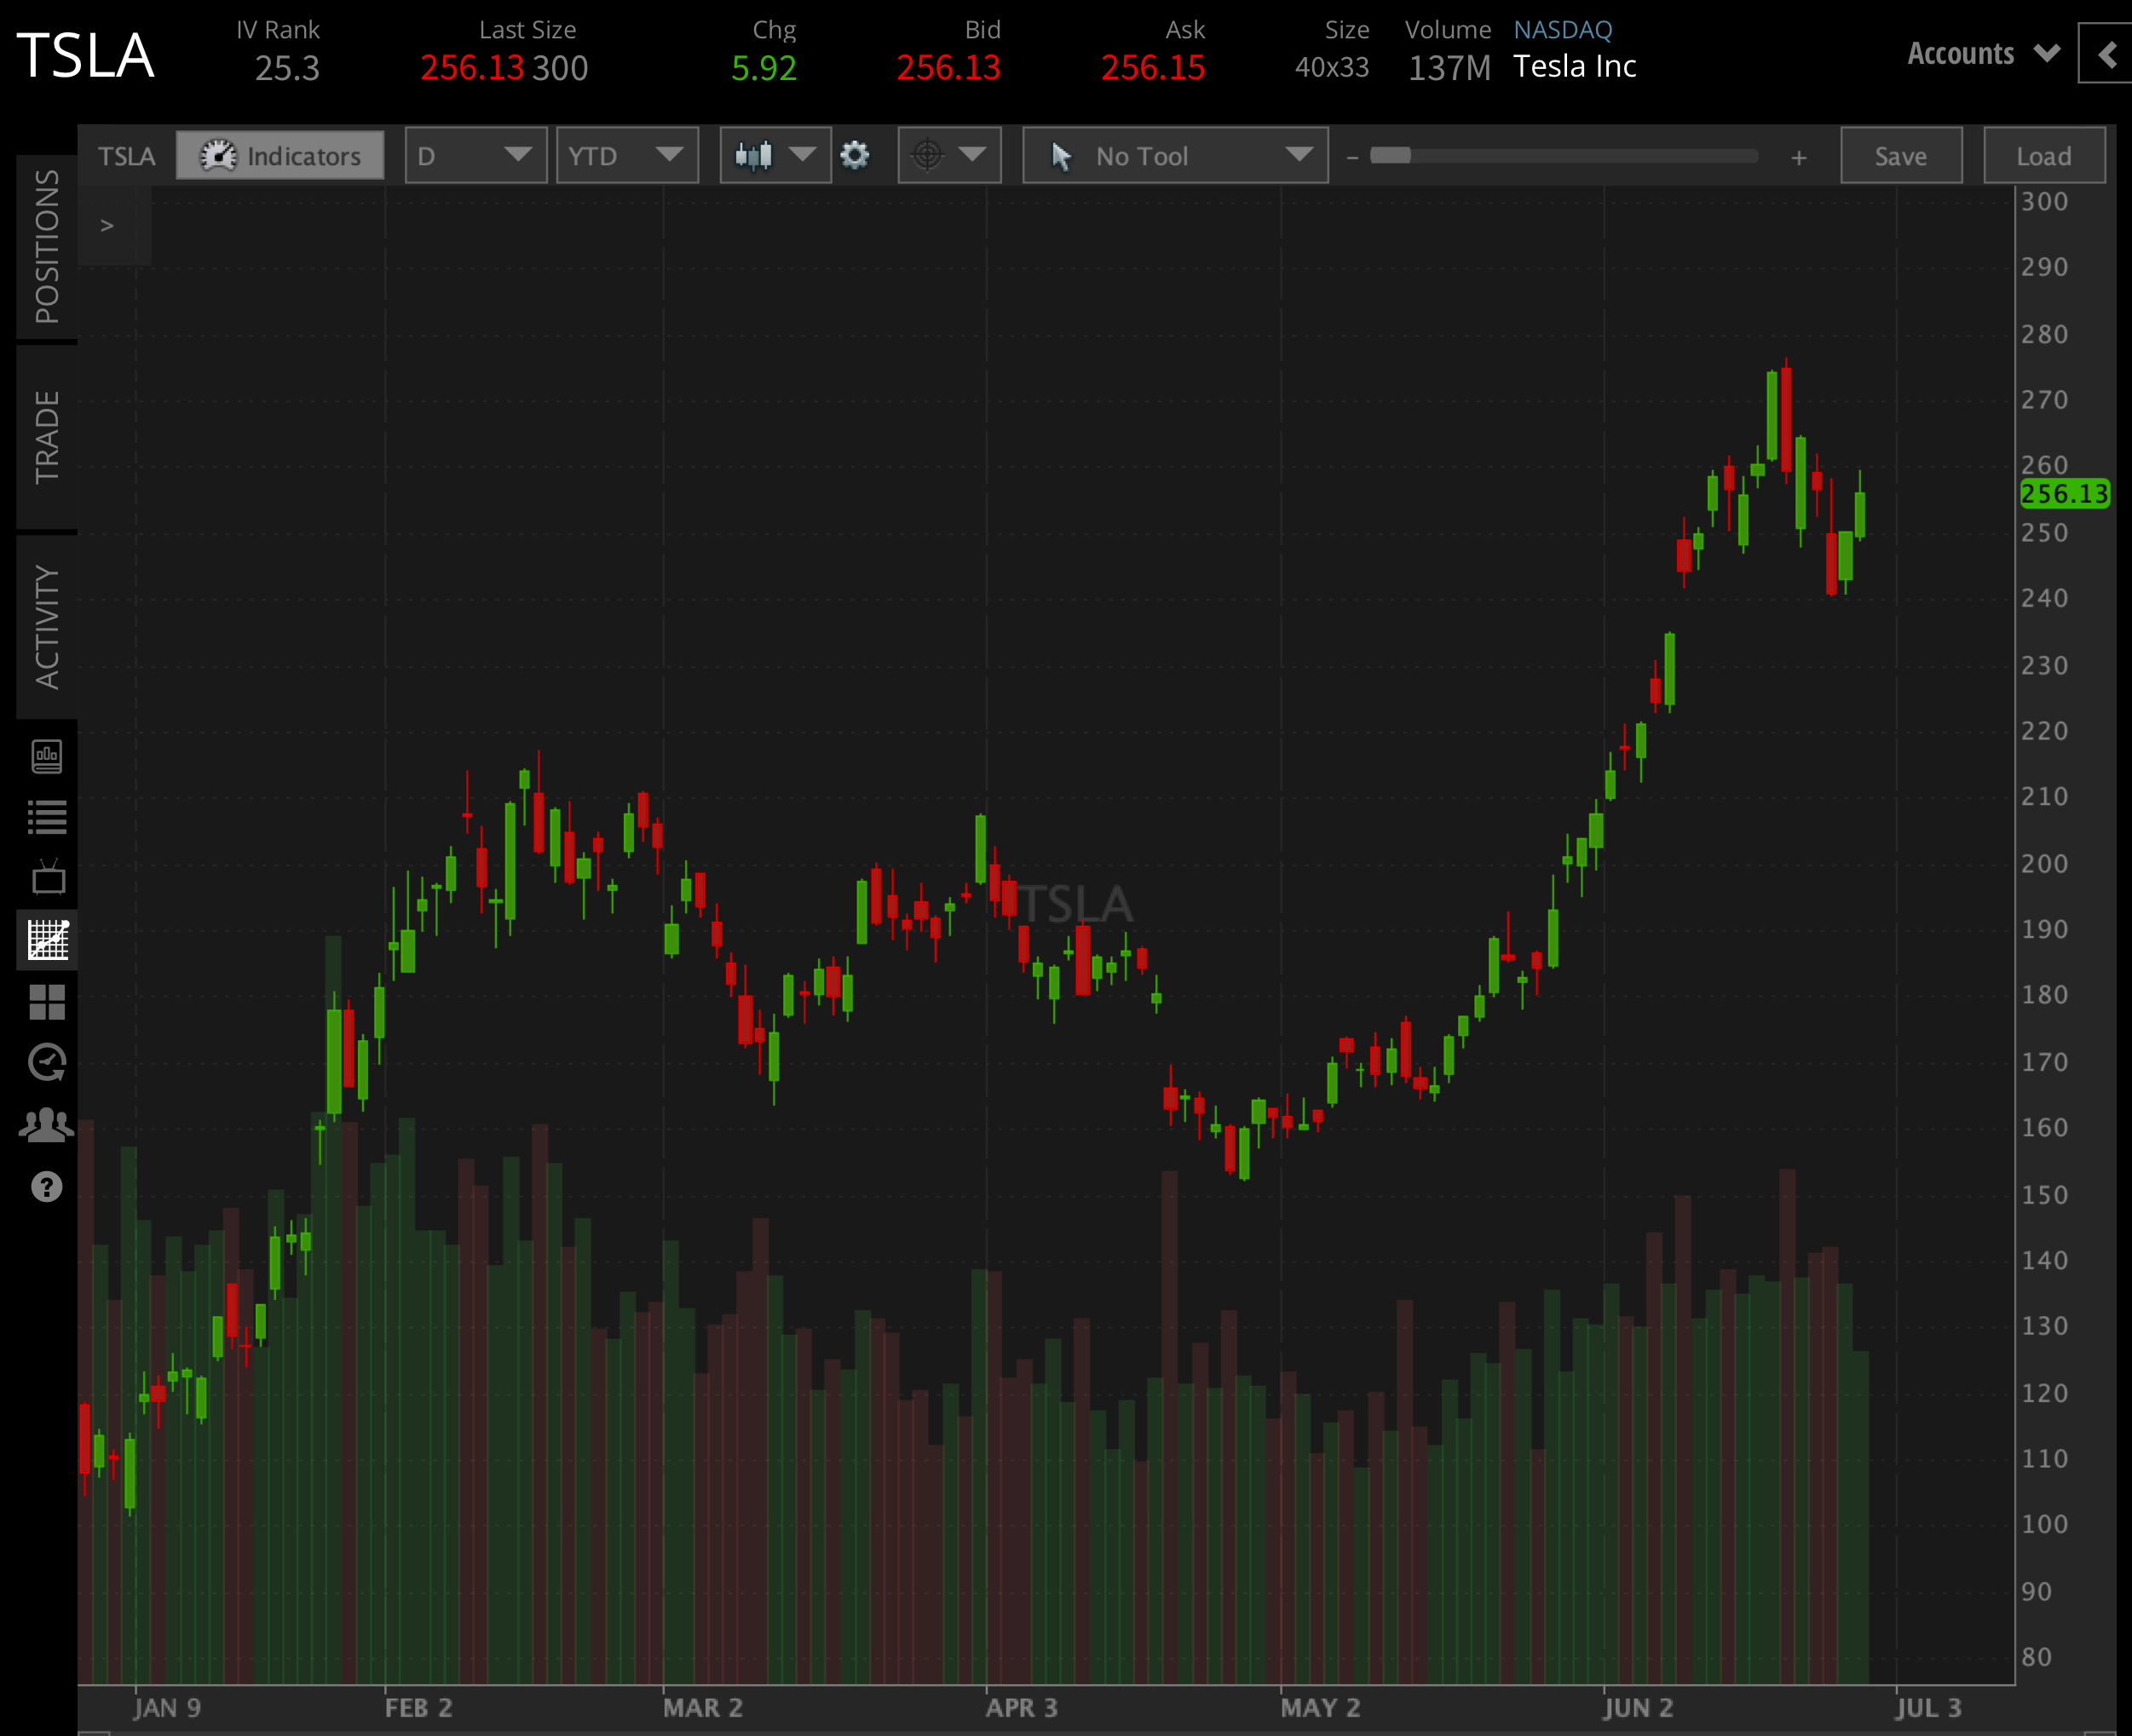This screenshot has width=2132, height=1736.
Task: Open the quad grid layout icon
Action: point(47,1002)
